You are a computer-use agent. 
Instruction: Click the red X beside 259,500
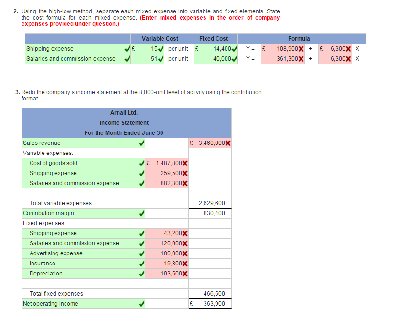(185, 174)
